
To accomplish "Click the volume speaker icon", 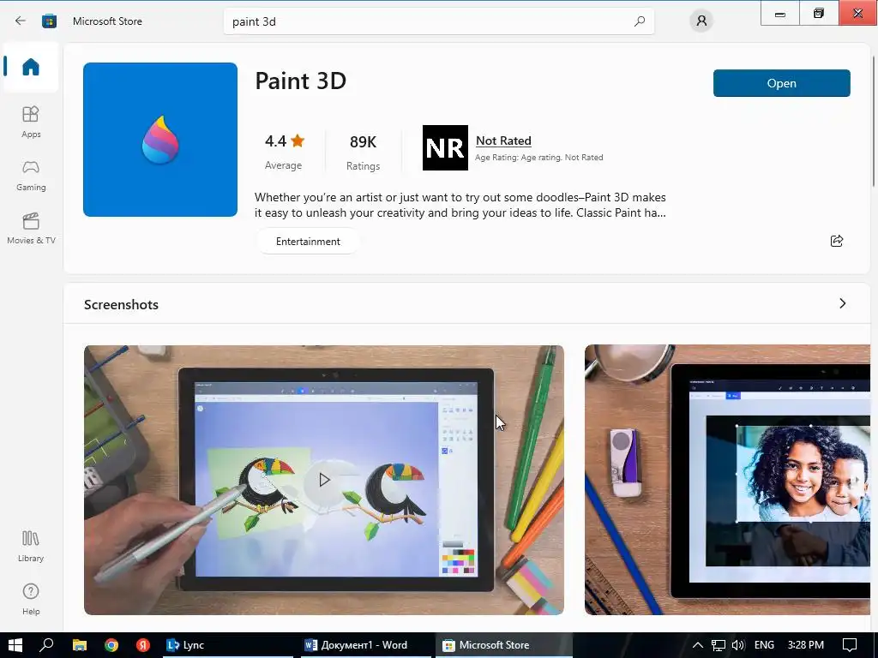I will (x=738, y=645).
